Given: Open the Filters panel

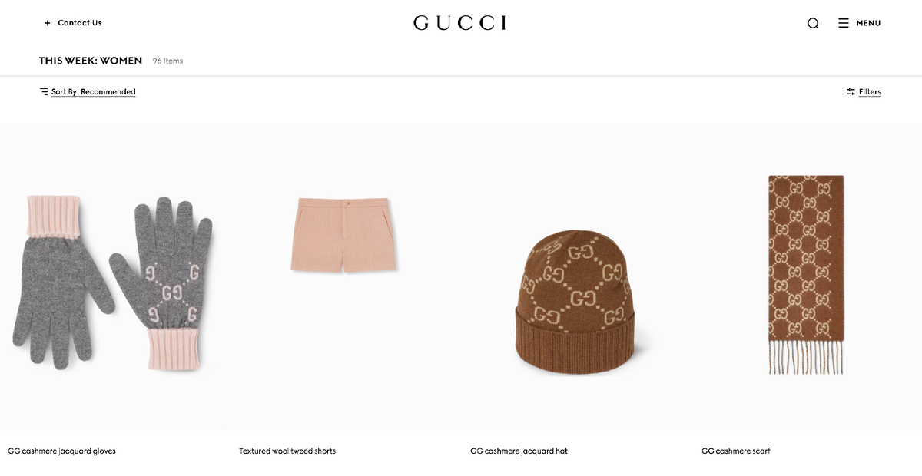Looking at the screenshot, I should click(x=870, y=91).
